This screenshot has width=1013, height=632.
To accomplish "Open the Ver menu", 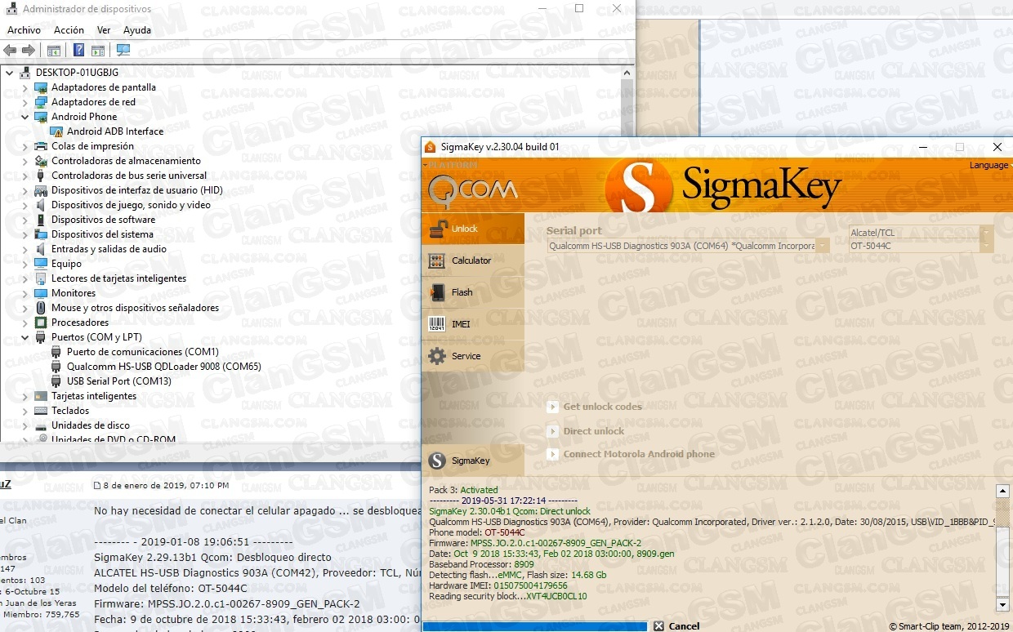I will tap(104, 30).
